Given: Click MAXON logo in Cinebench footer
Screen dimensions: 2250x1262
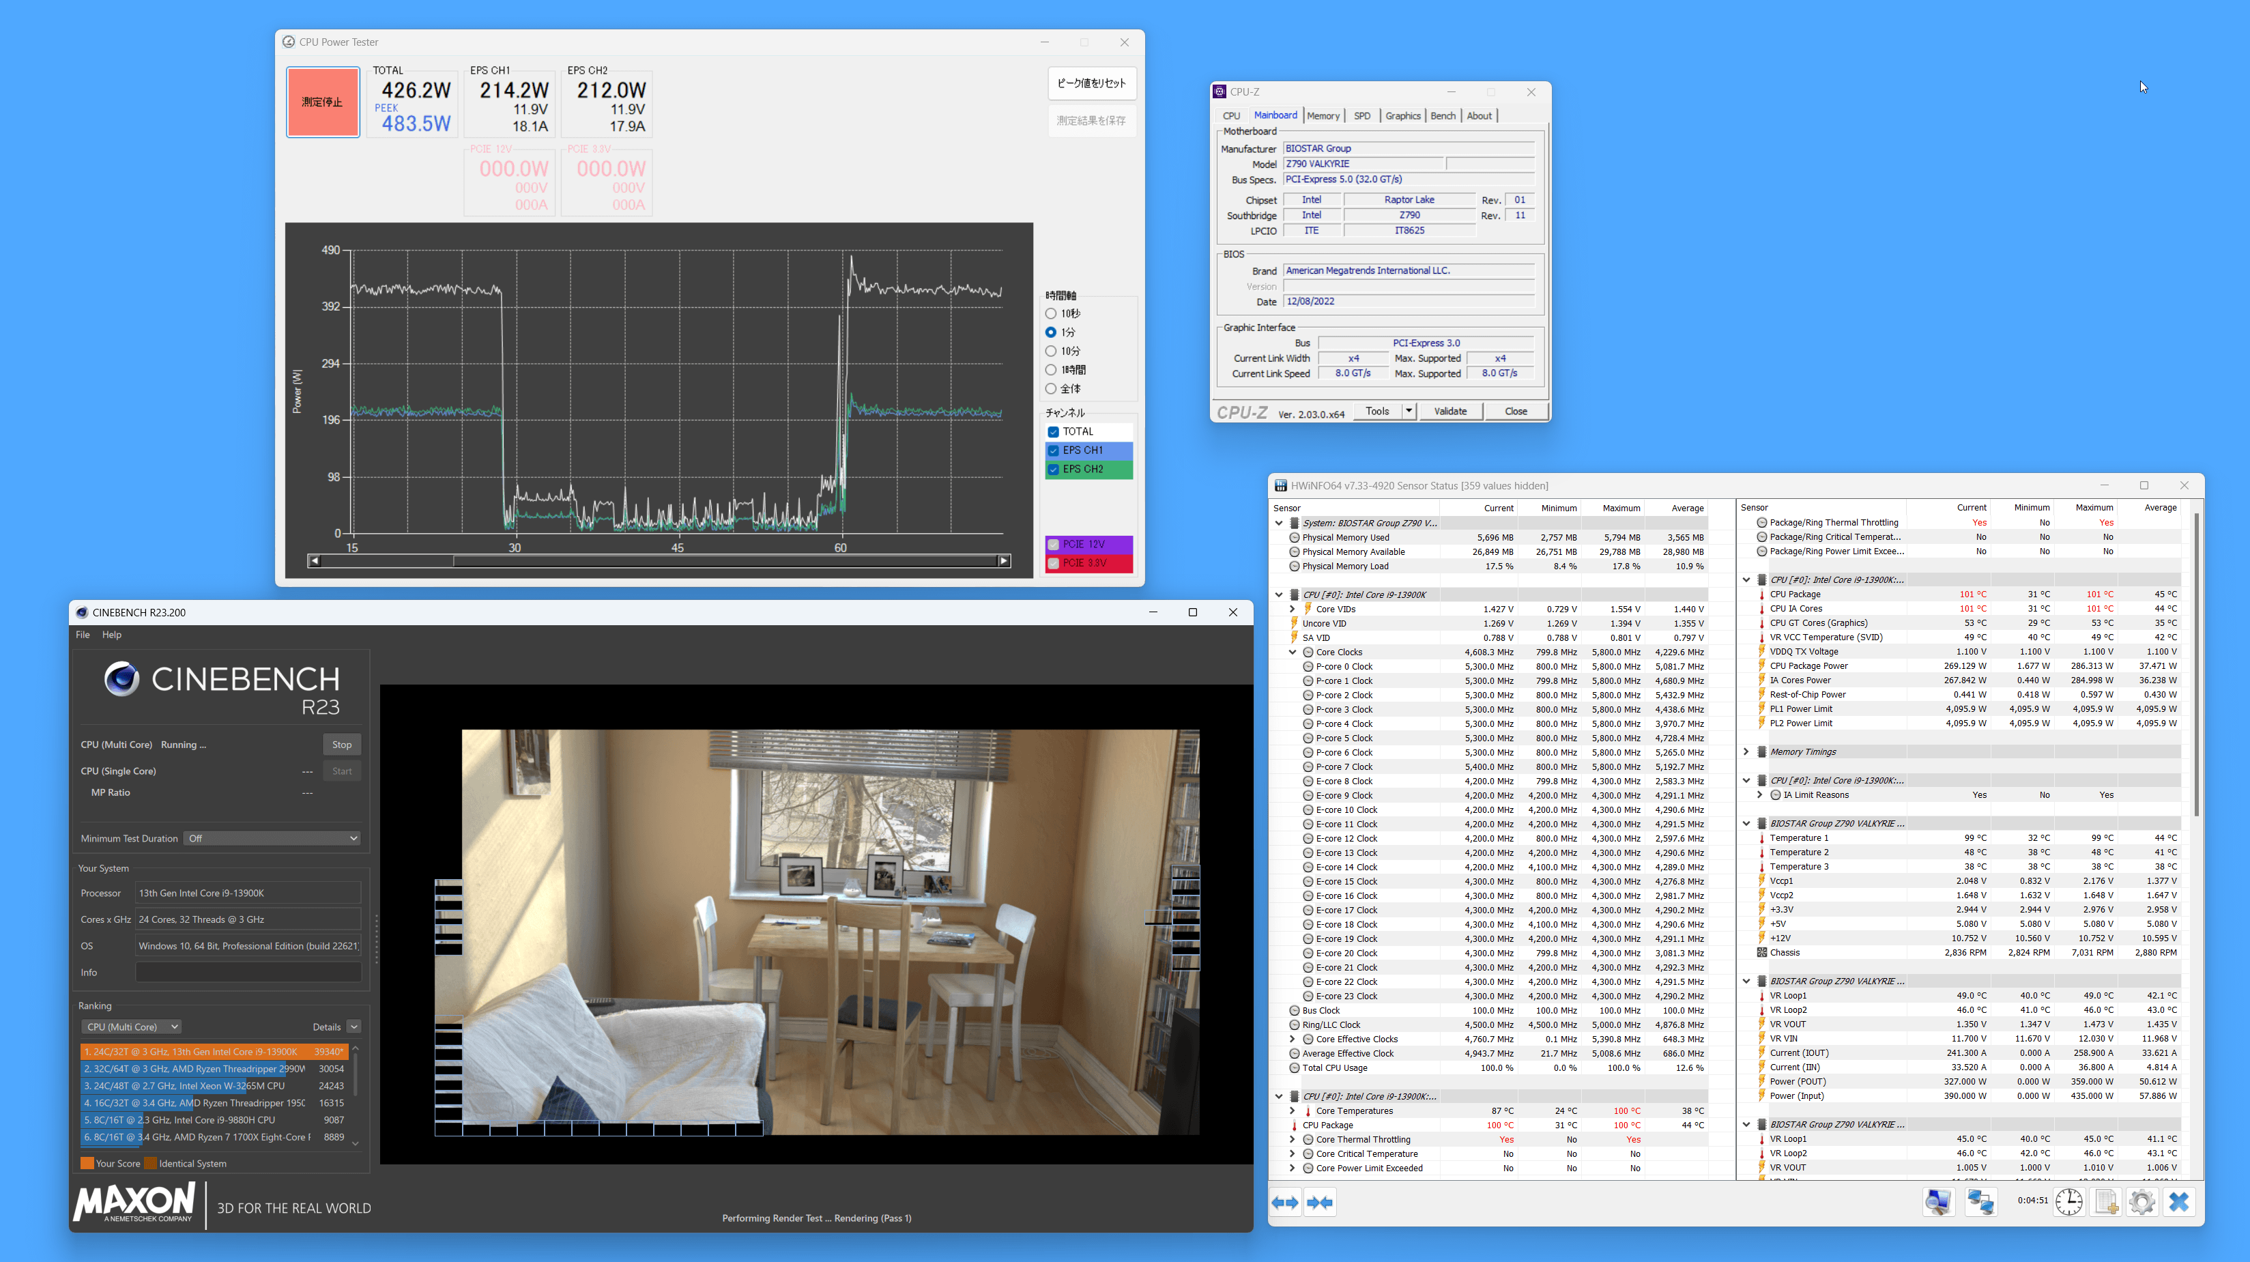Looking at the screenshot, I should click(134, 1203).
